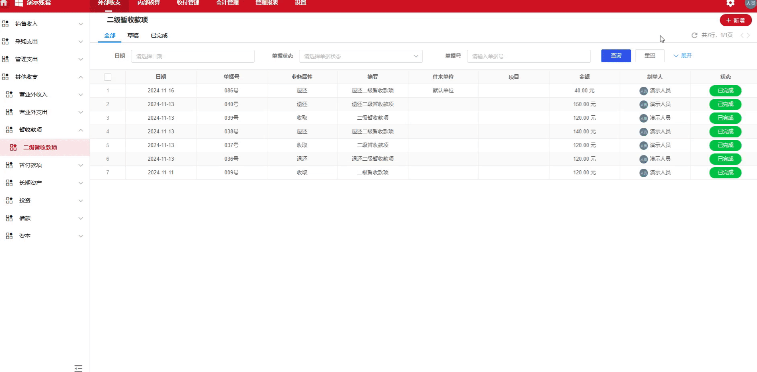
Task: Click the 日期 date input field
Action: tap(193, 56)
